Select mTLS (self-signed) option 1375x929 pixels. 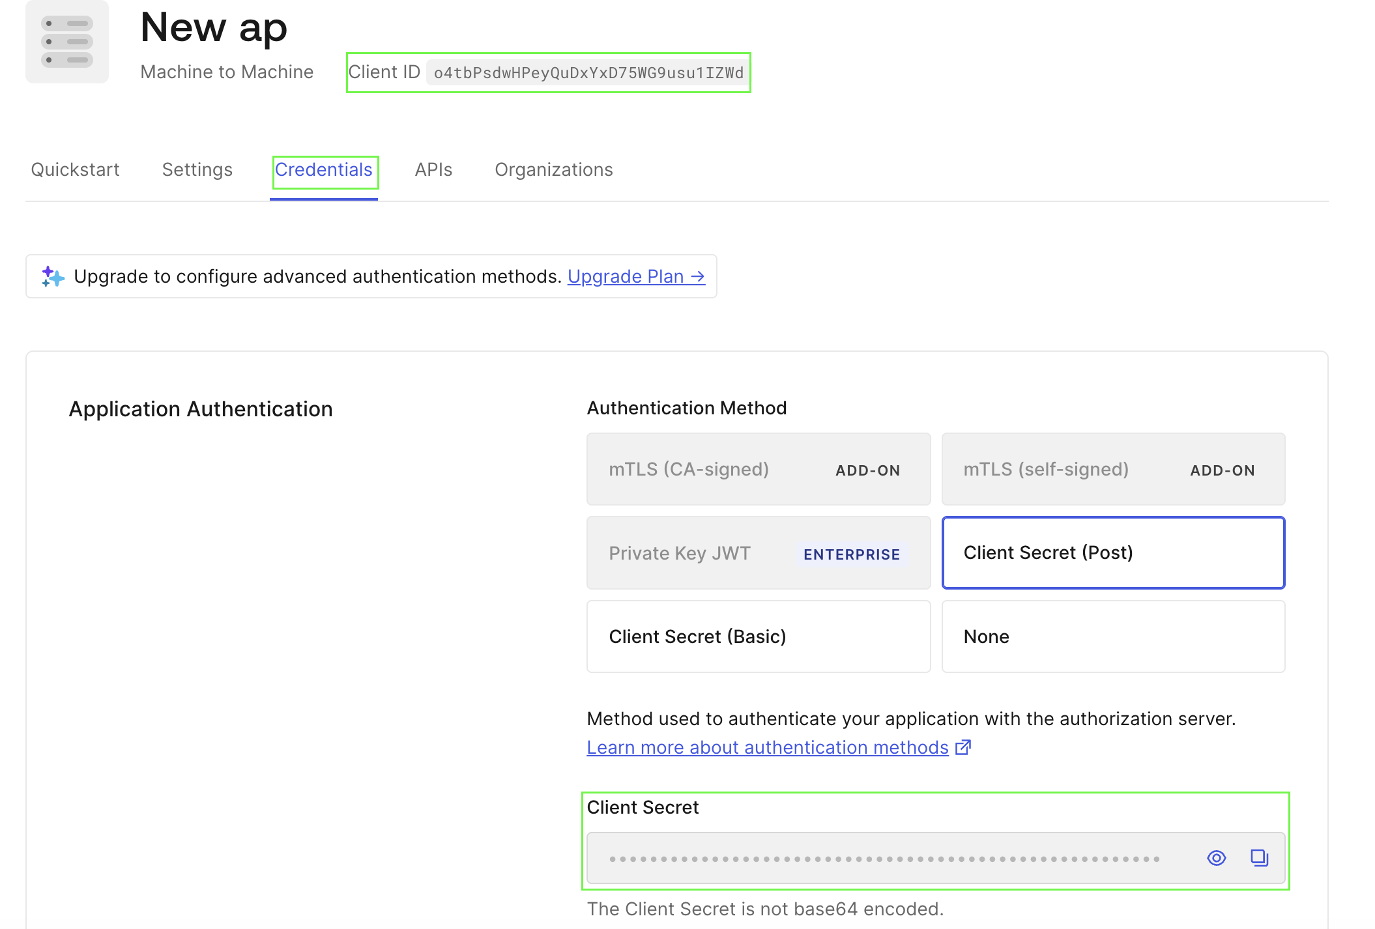(1113, 469)
